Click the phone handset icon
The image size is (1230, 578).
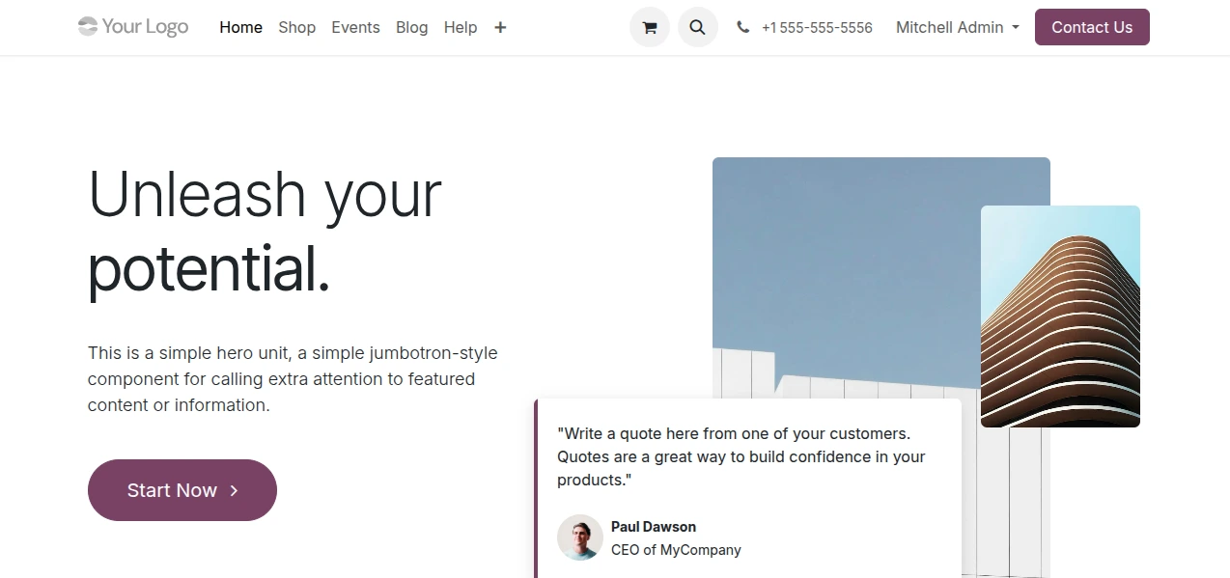(x=742, y=28)
